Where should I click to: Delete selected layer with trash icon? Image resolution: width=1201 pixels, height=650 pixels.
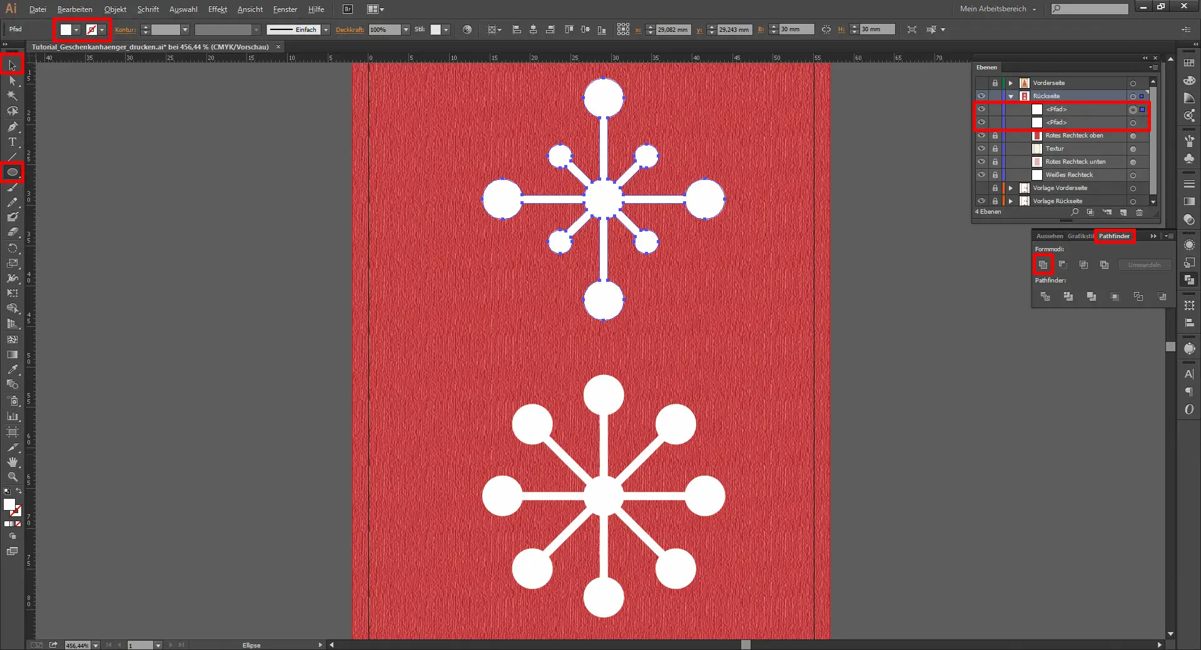coord(1139,212)
